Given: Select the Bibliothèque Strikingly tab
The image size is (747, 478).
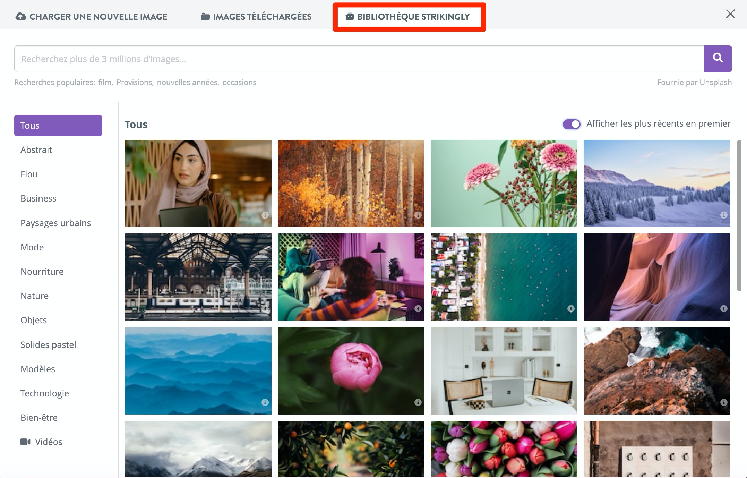Looking at the screenshot, I should tap(408, 17).
